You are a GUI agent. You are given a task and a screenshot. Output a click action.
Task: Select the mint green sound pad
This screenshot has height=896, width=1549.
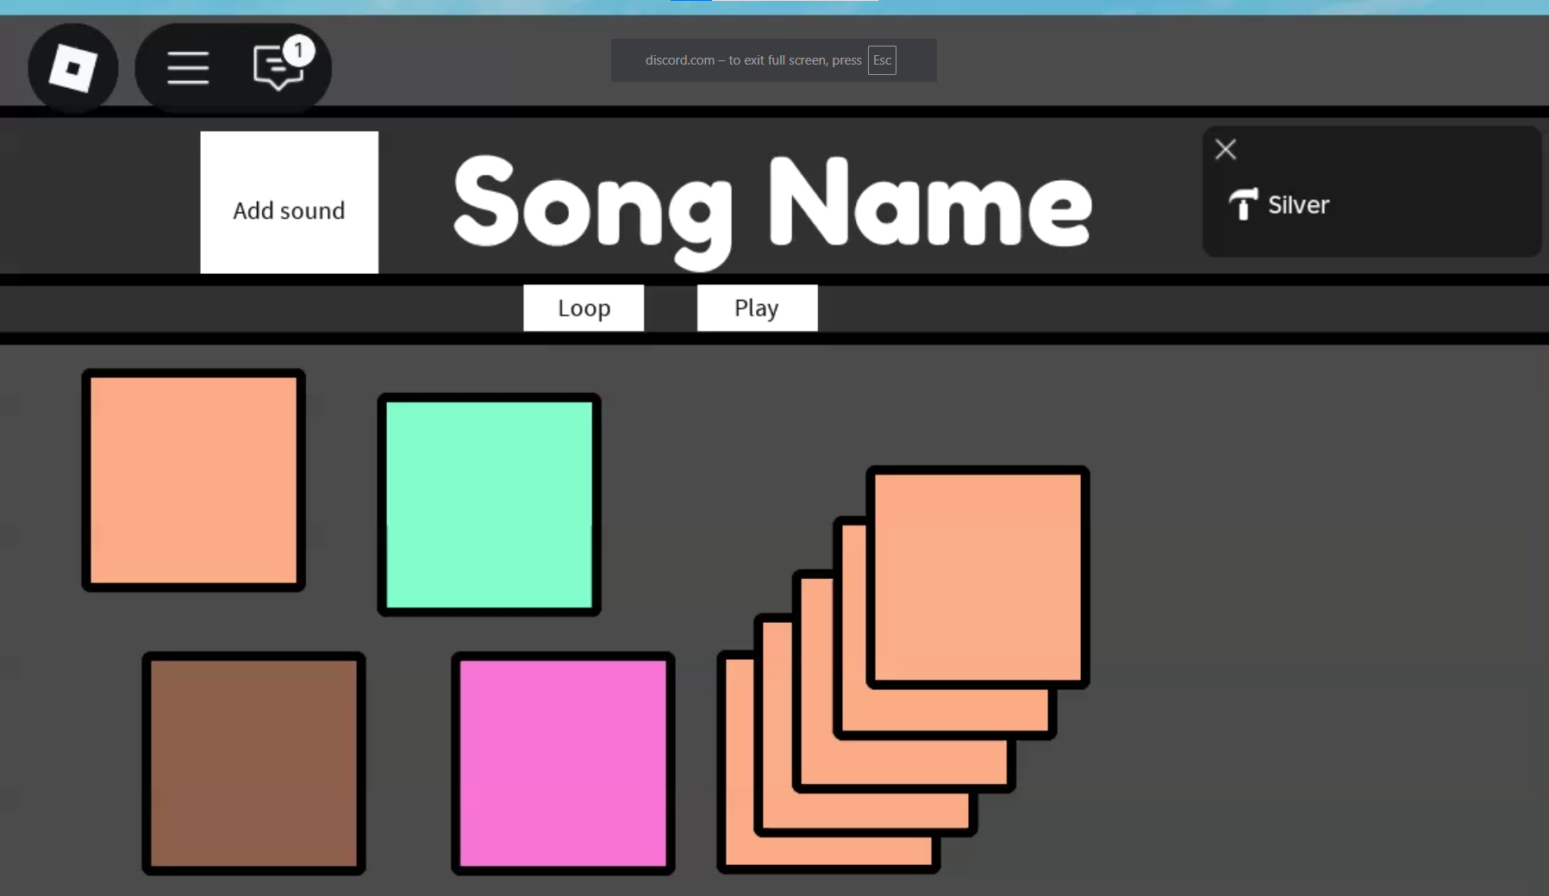tap(488, 504)
